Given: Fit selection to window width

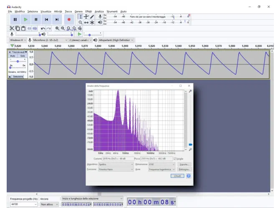Looking at the screenshot, I should pyautogui.click(x=68, y=28).
